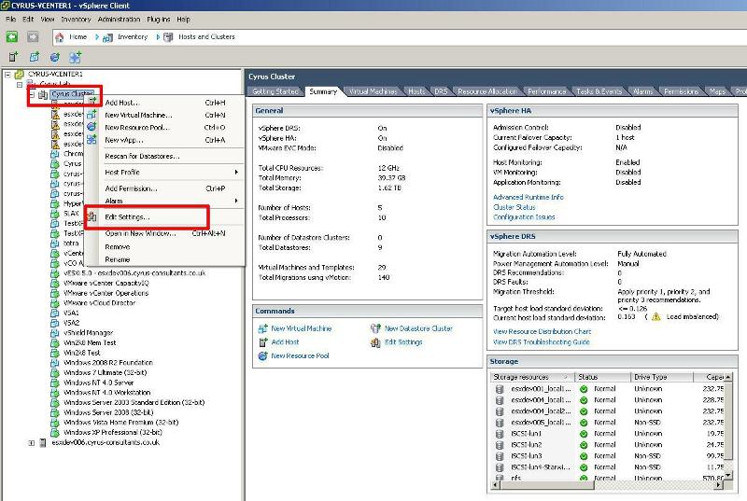Click the VSA1 virtual machine icon
The image size is (747, 501).
[x=55, y=313]
